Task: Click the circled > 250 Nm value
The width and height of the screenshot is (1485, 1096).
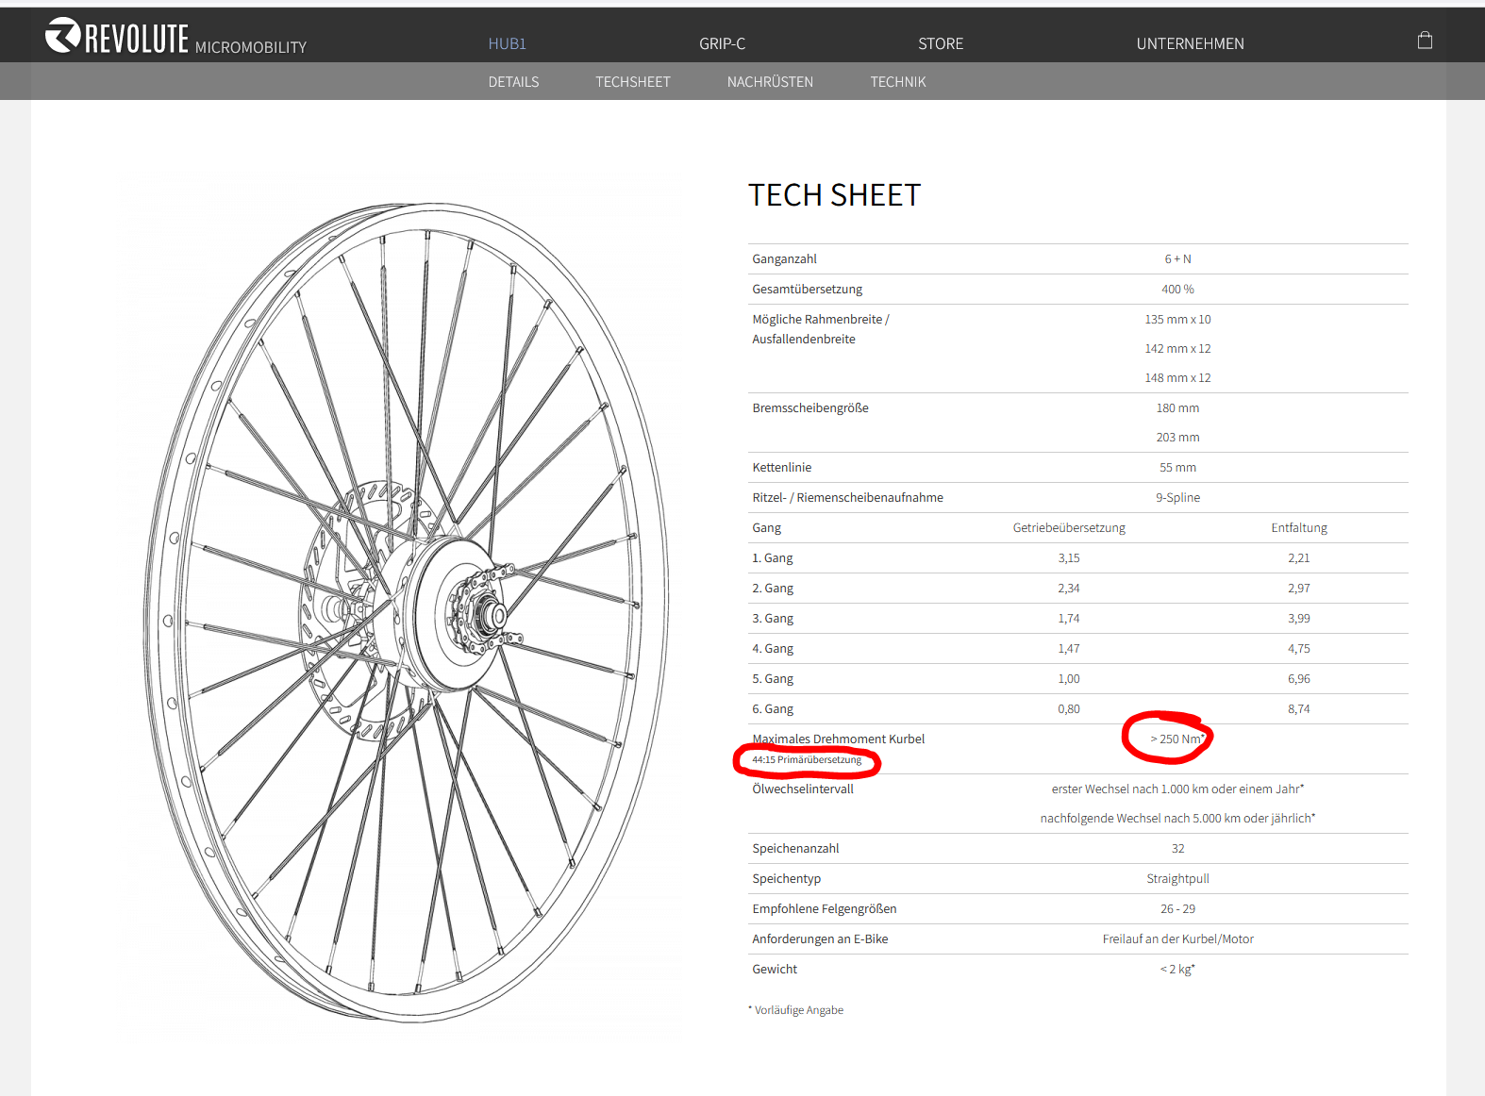Action: pyautogui.click(x=1176, y=739)
